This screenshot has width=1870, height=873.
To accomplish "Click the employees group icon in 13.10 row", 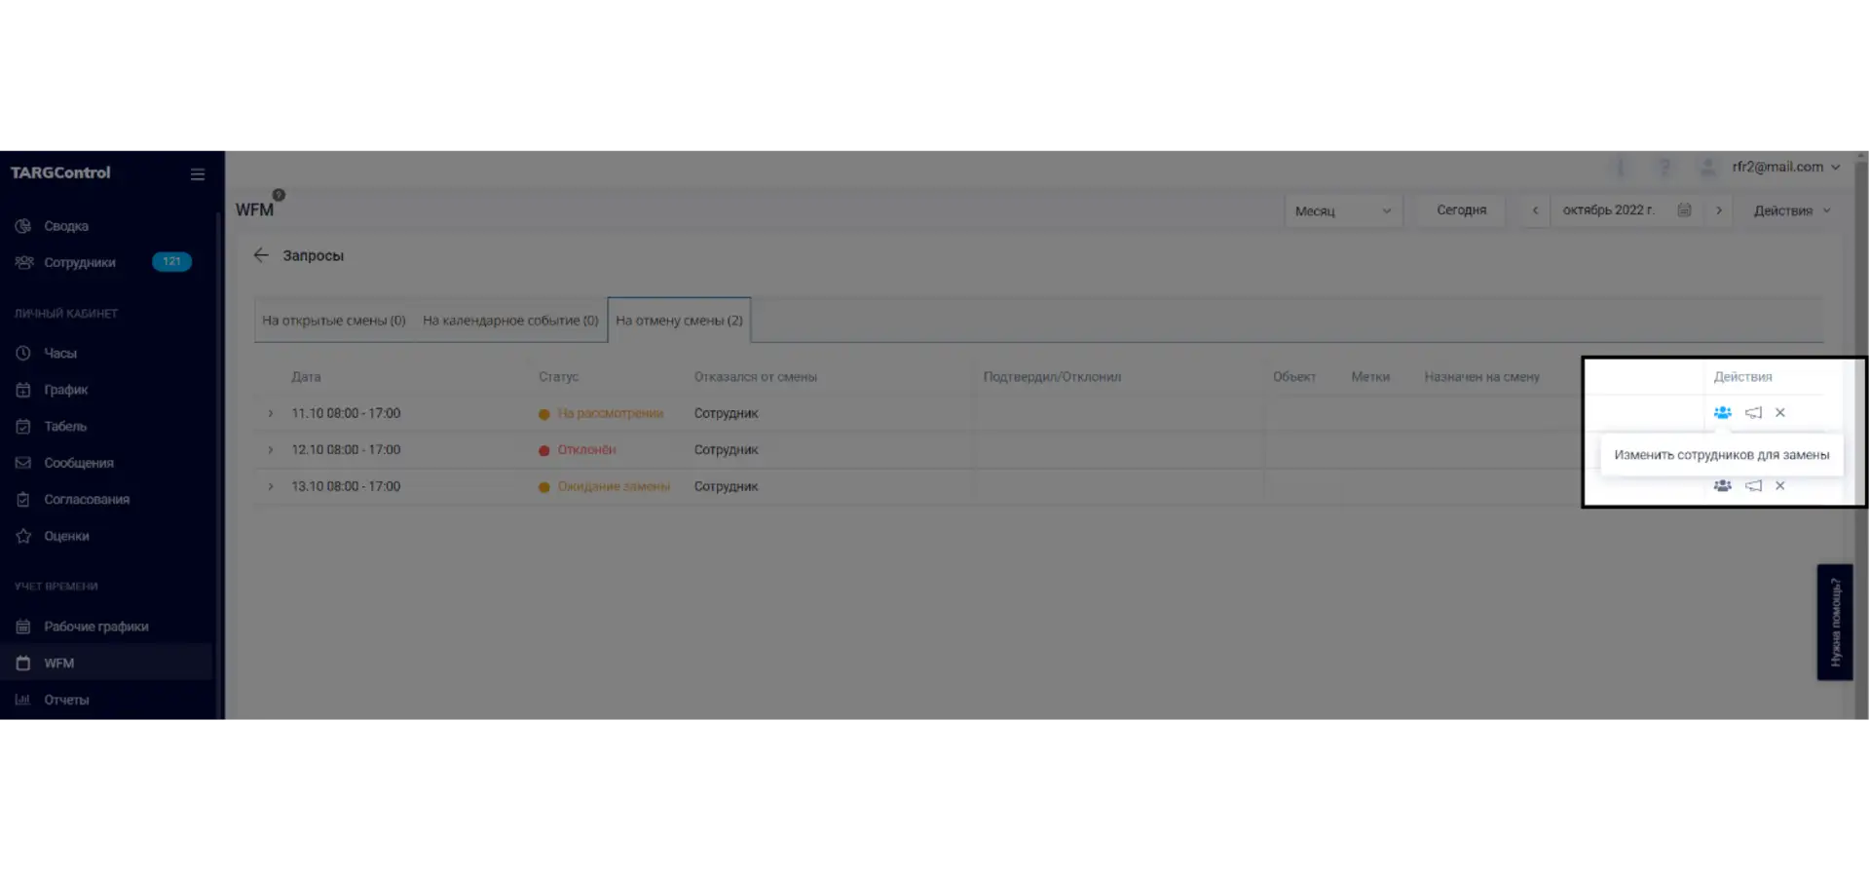I will [1722, 485].
